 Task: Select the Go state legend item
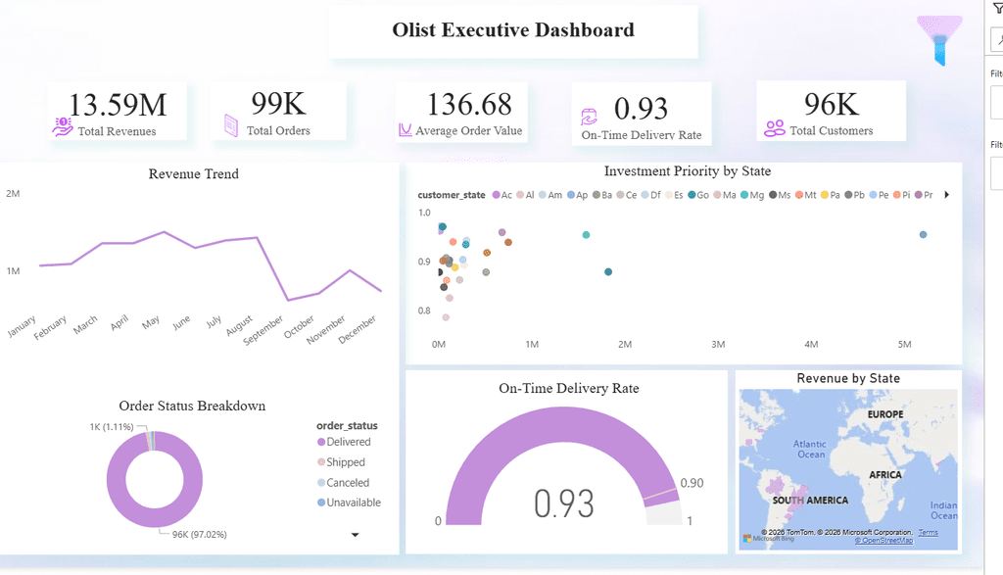tap(698, 195)
